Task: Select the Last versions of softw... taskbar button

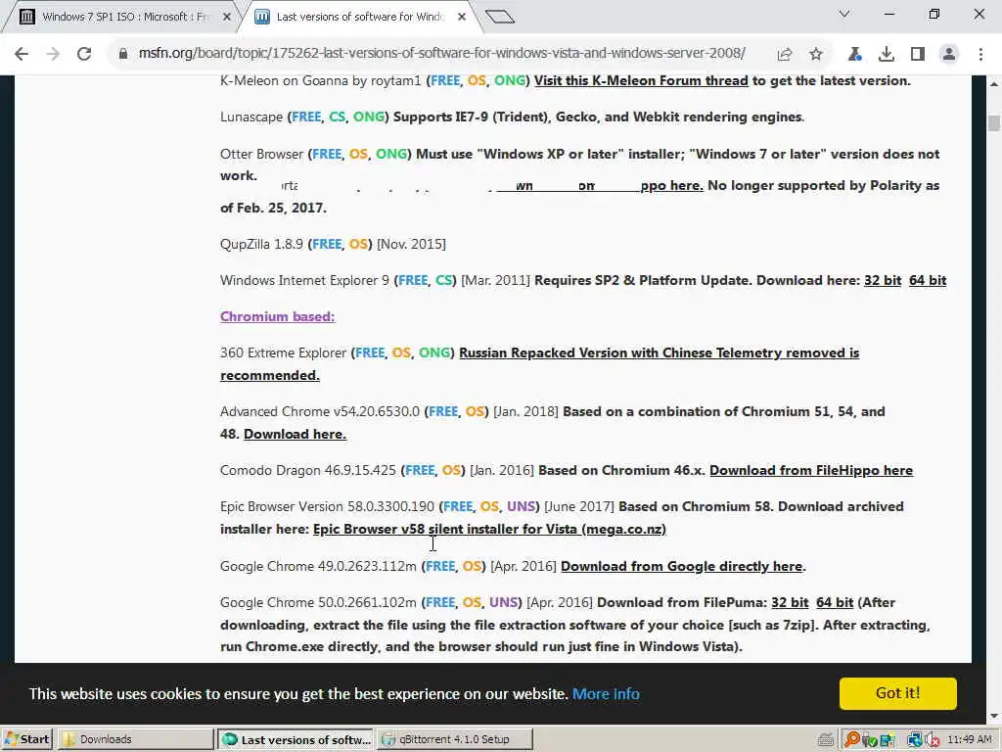Action: [296, 739]
